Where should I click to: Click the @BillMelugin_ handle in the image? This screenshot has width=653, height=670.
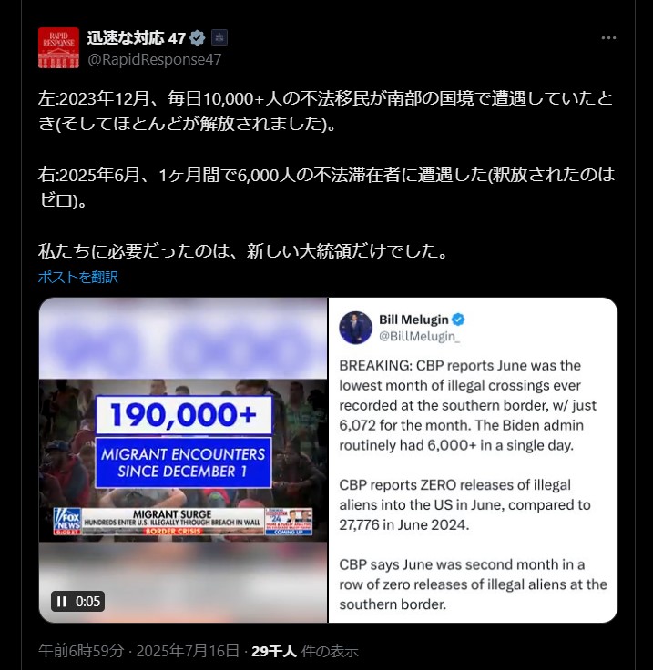click(419, 336)
